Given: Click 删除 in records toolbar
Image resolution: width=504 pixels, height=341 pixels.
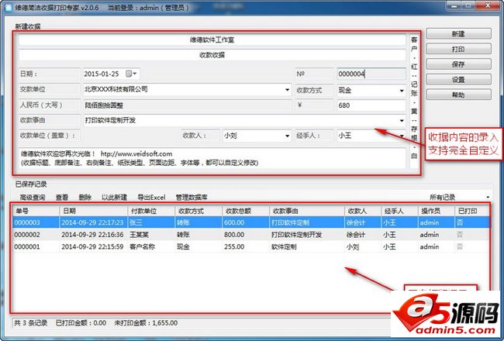Looking at the screenshot, I should coord(85,198).
